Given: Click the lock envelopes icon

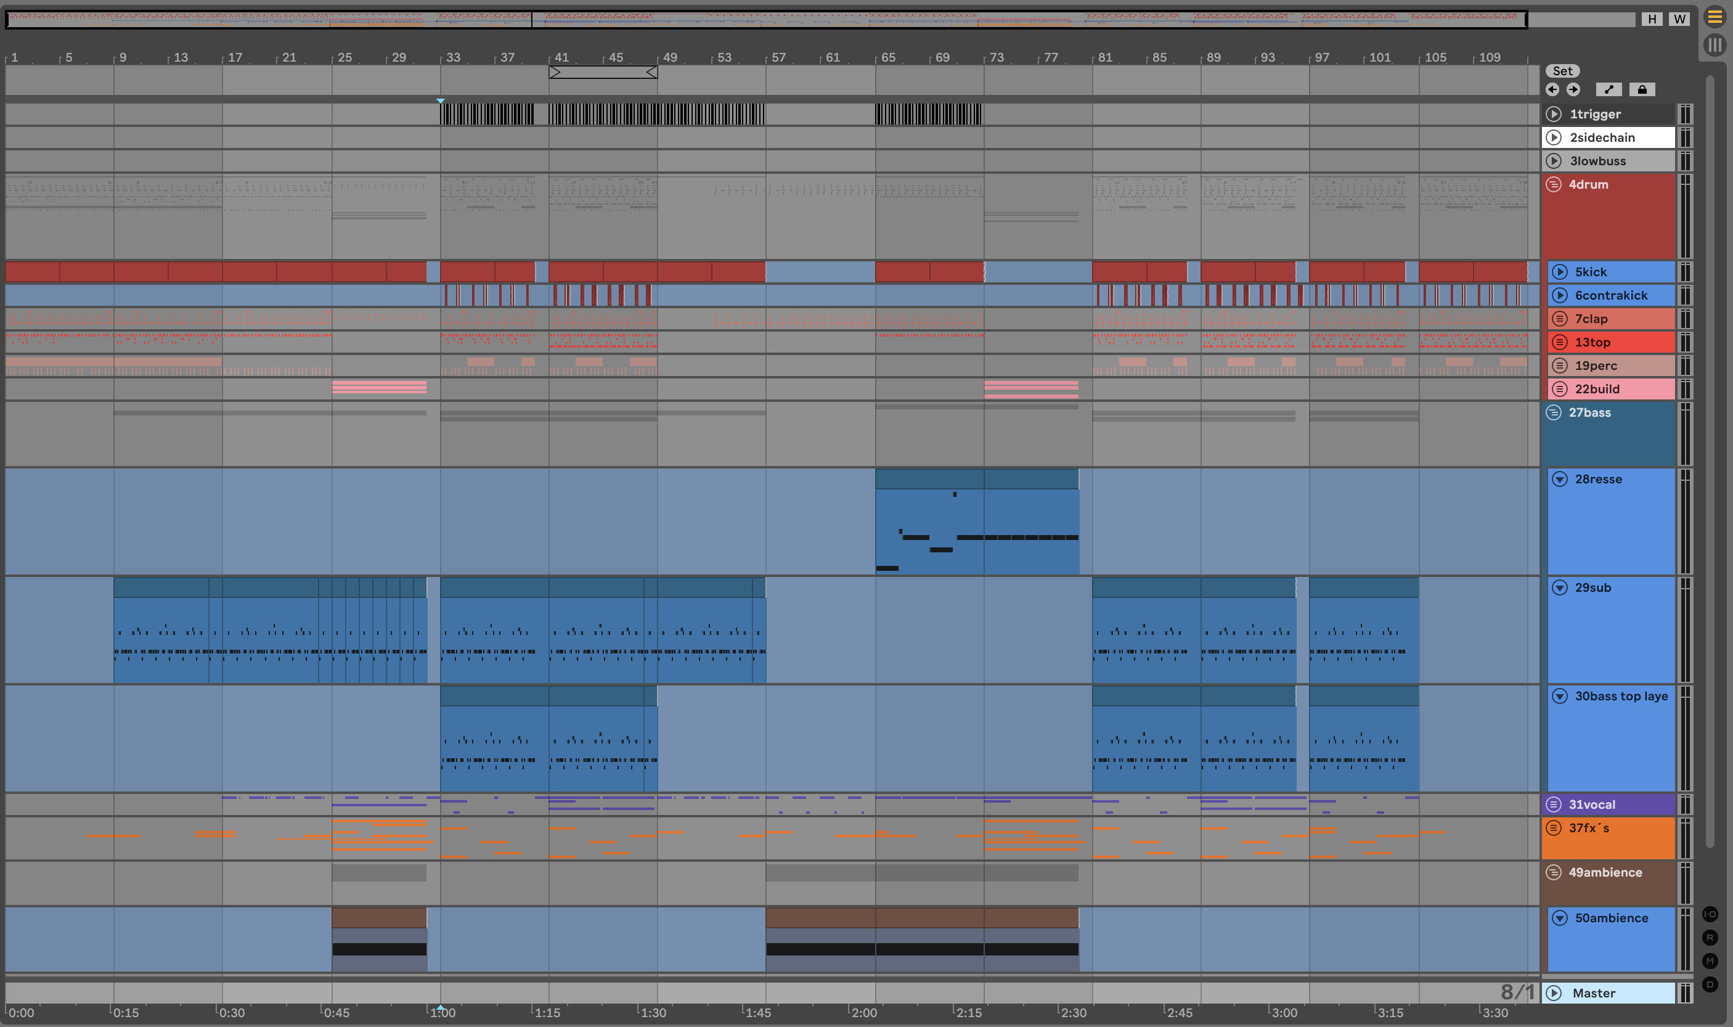Looking at the screenshot, I should pyautogui.click(x=1642, y=89).
